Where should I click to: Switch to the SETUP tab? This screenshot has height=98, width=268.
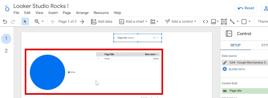pyautogui.click(x=236, y=45)
